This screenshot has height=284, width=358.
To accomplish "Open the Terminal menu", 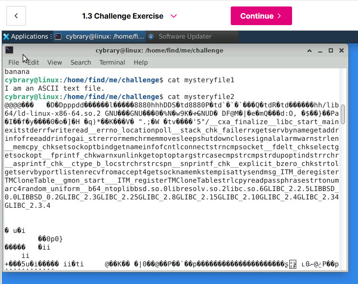I will coord(112,62).
